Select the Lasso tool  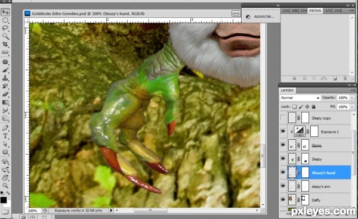pos(5,28)
